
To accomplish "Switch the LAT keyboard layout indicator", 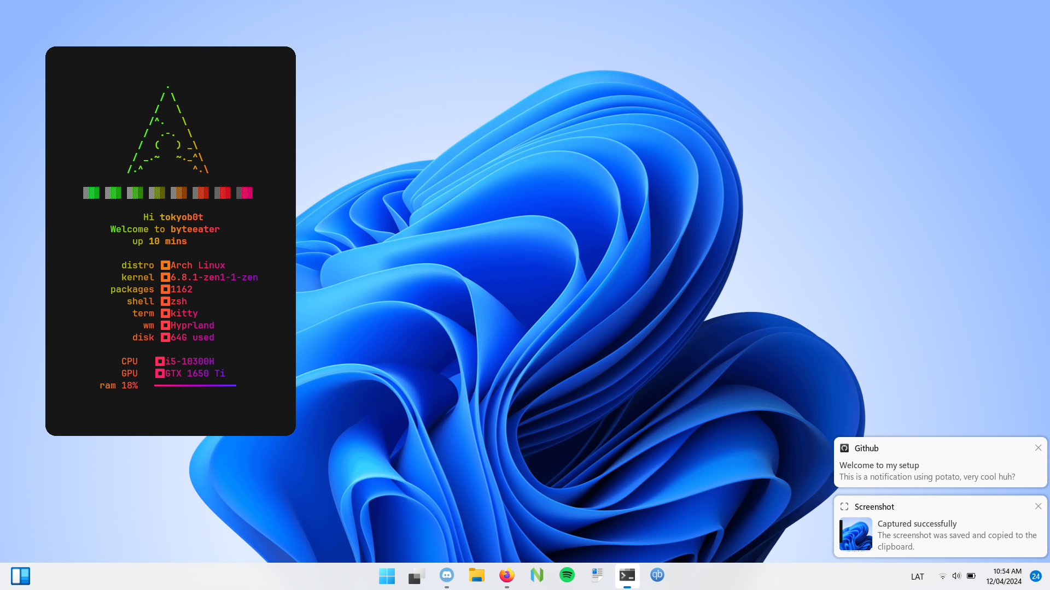I will [917, 577].
